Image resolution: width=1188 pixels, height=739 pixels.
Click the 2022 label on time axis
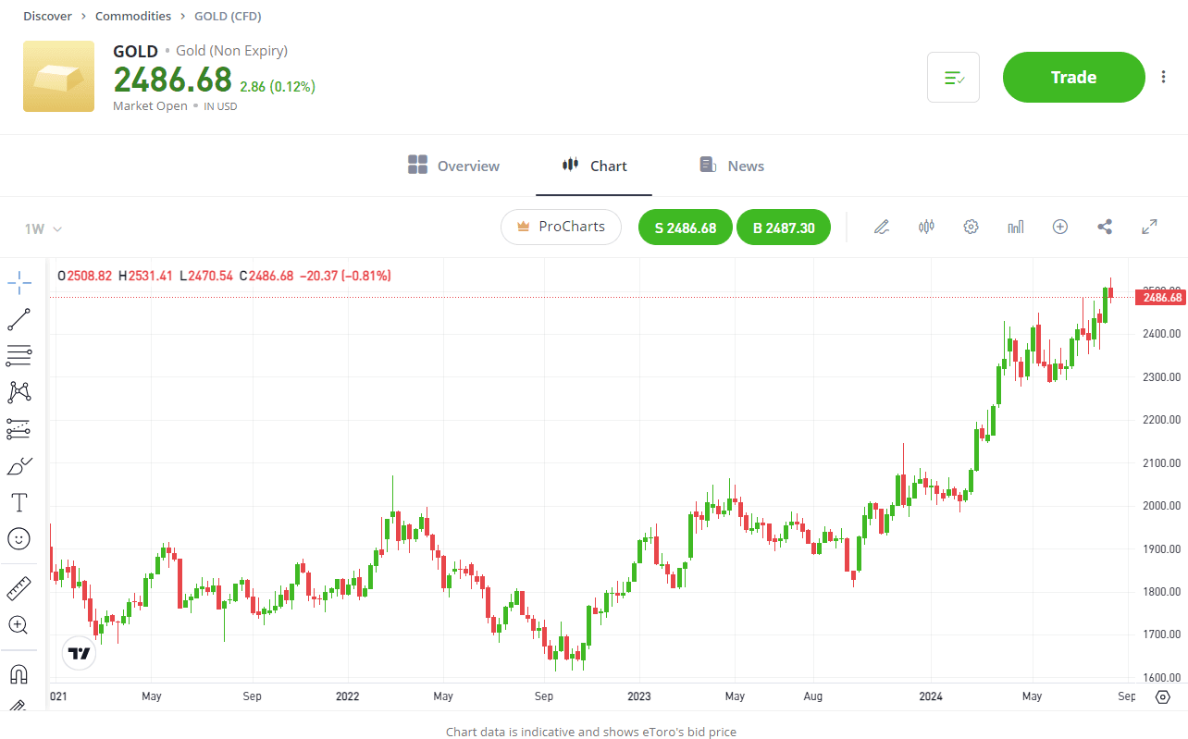point(347,696)
